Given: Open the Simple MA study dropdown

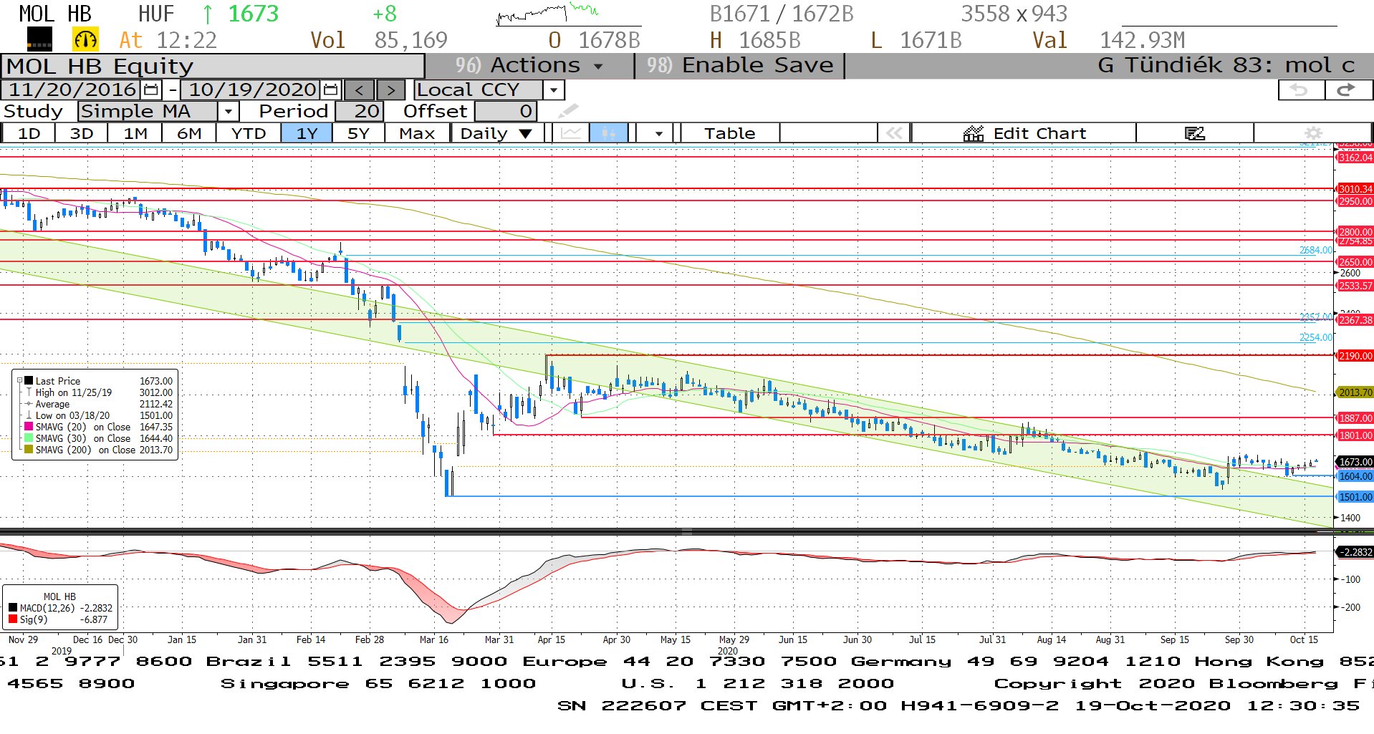Looking at the screenshot, I should (228, 111).
